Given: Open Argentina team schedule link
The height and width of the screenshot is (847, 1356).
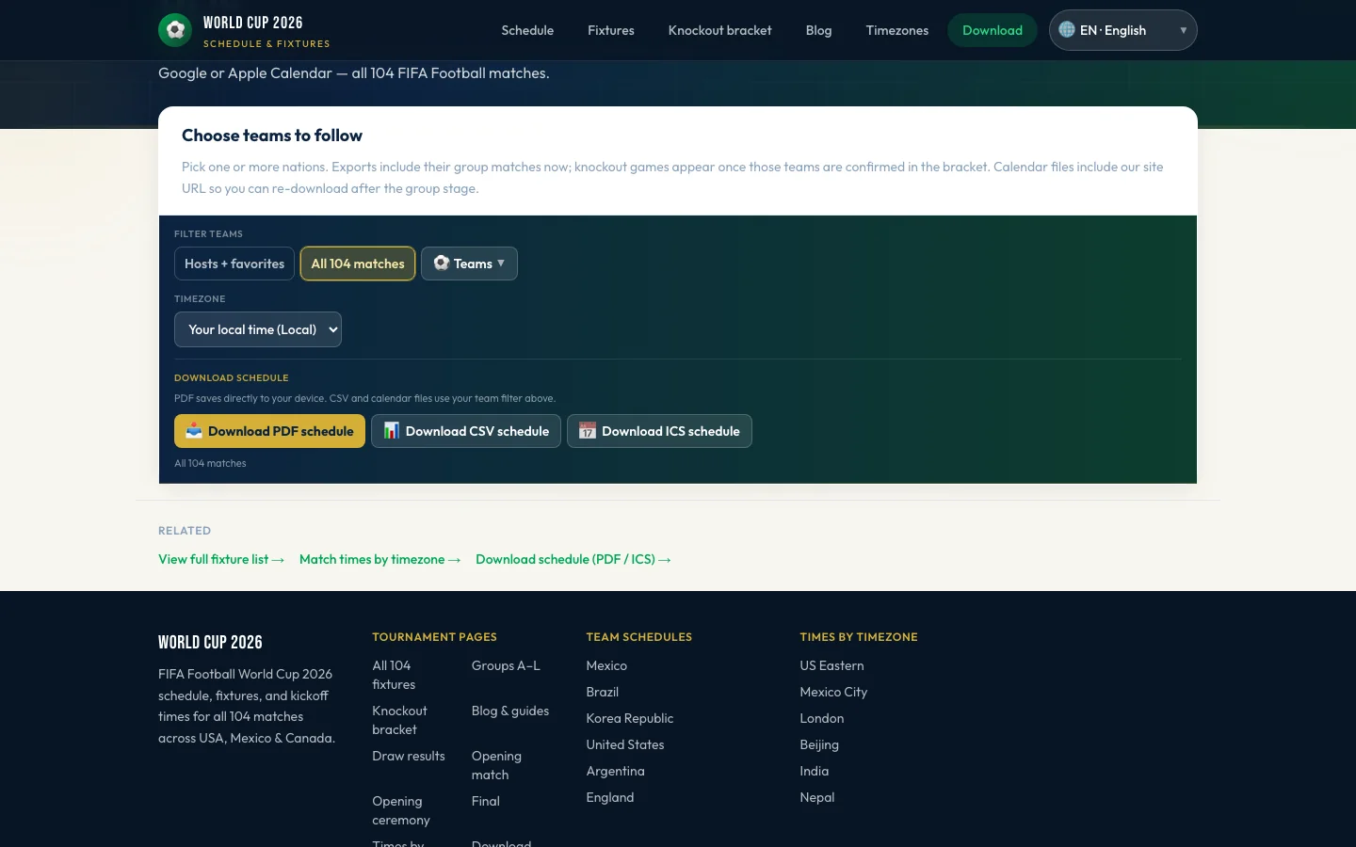Looking at the screenshot, I should pos(616,771).
